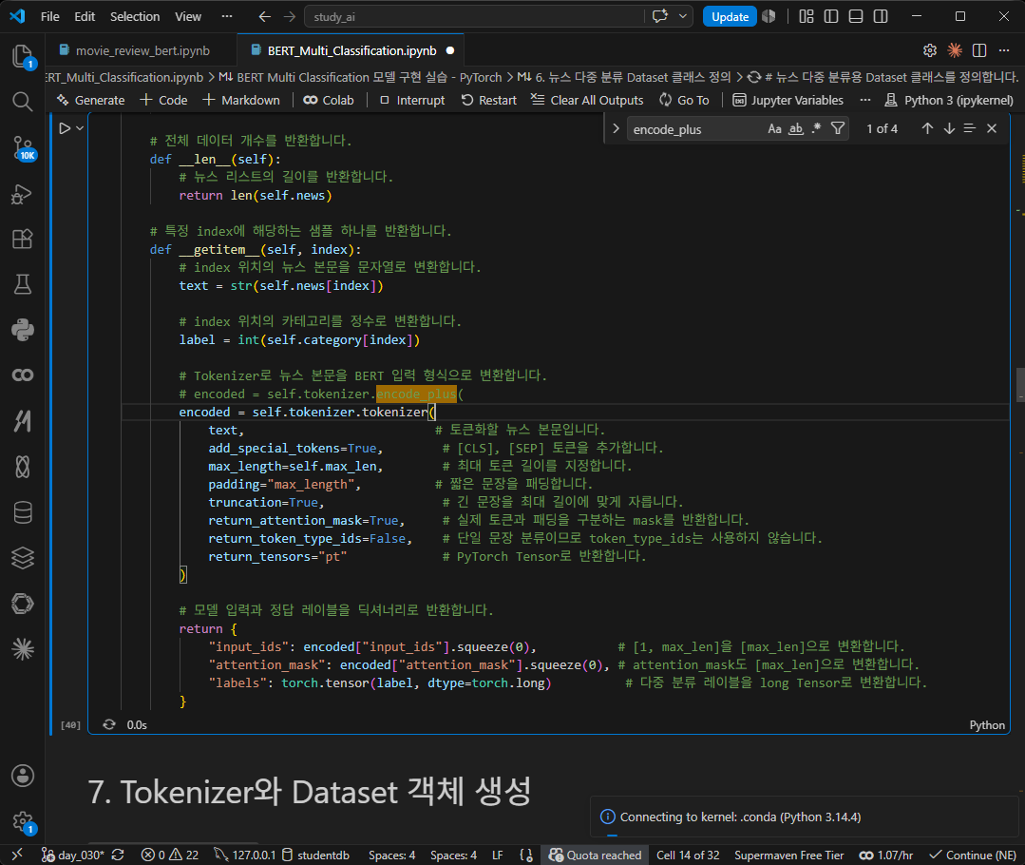Split the editor right
This screenshot has height=865, width=1025.
tap(979, 50)
